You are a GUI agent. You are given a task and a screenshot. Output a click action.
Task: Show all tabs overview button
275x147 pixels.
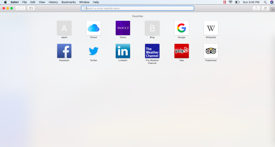point(265,8)
